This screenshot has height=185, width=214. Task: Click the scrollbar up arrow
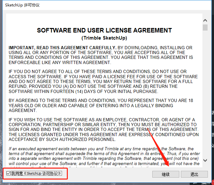[x=205, y=21]
